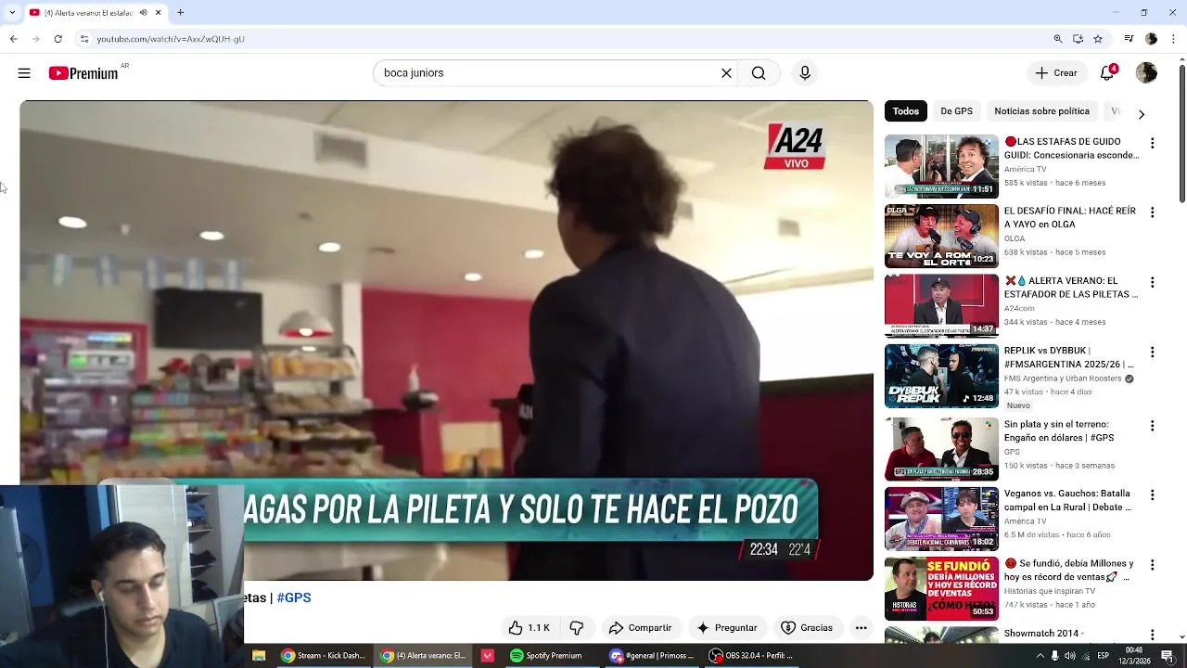
Task: Open Se fundió, debía Millones title
Action: click(x=1069, y=570)
